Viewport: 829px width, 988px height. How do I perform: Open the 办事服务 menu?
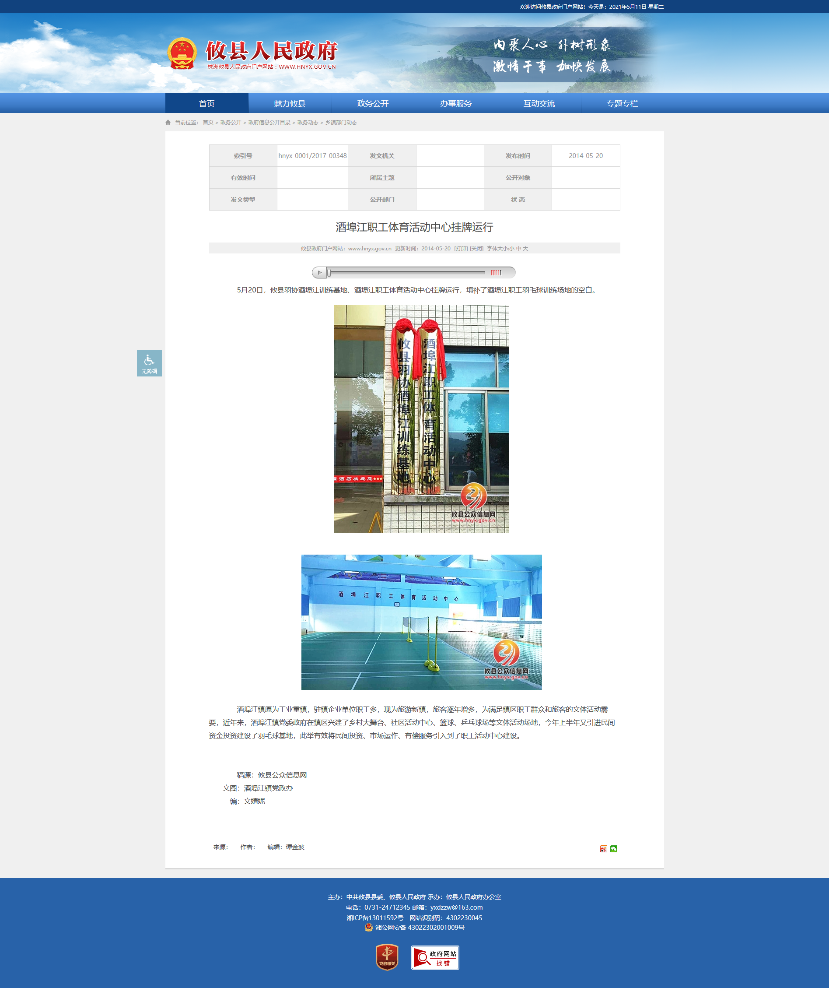coord(456,103)
